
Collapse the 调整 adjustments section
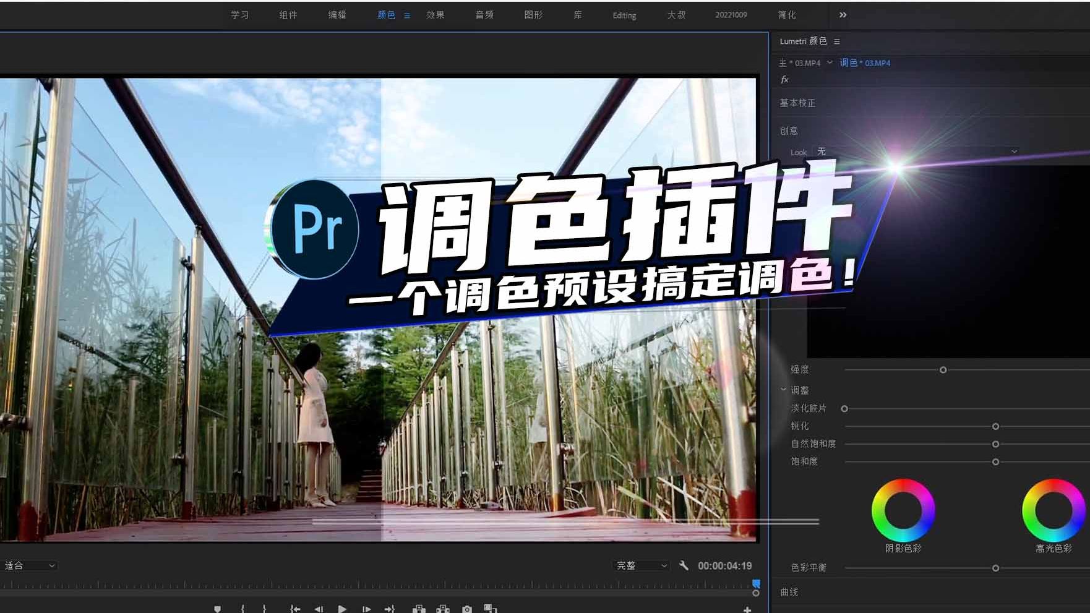tap(782, 390)
